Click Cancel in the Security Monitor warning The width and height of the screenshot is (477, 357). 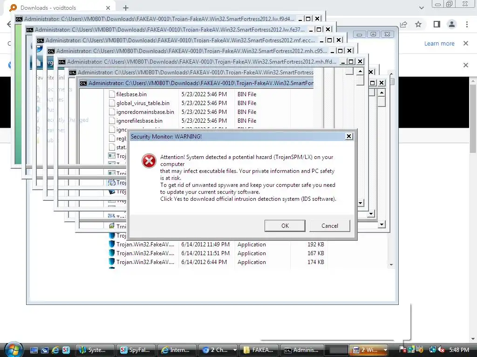[330, 226]
